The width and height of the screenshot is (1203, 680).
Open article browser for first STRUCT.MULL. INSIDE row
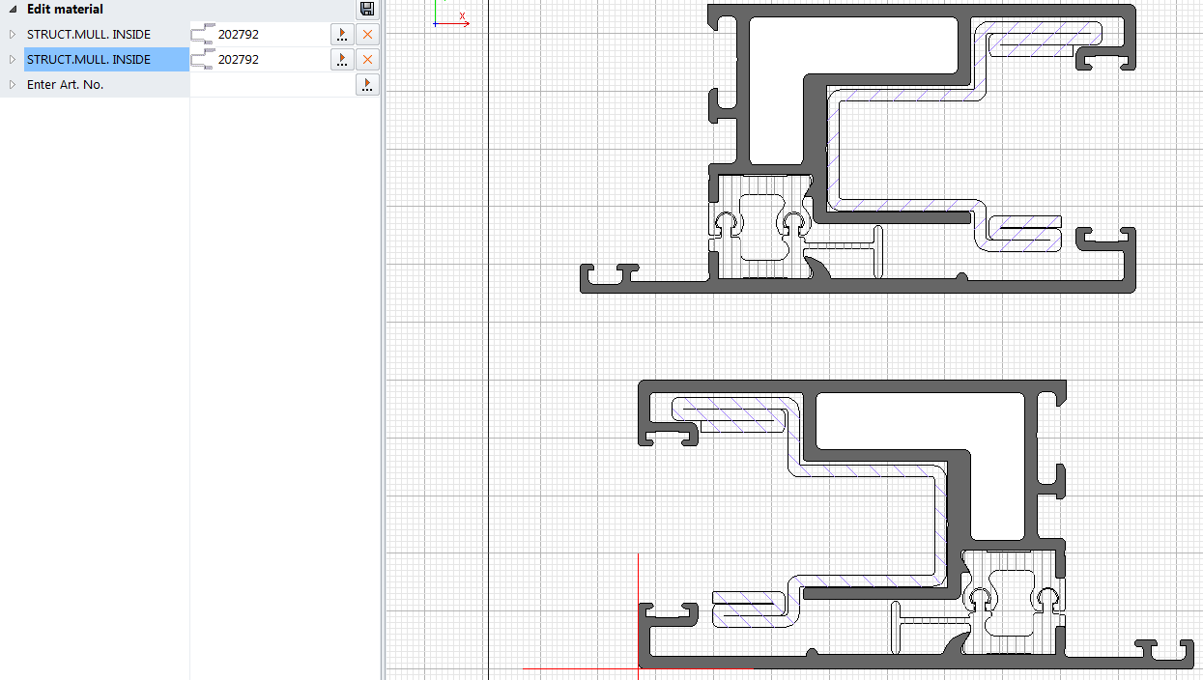pyautogui.click(x=342, y=35)
